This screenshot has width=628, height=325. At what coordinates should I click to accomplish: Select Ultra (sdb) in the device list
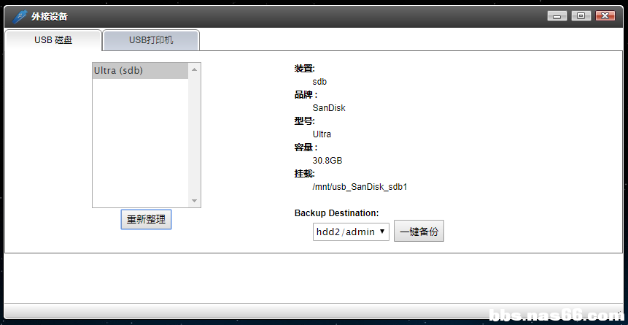click(x=139, y=71)
